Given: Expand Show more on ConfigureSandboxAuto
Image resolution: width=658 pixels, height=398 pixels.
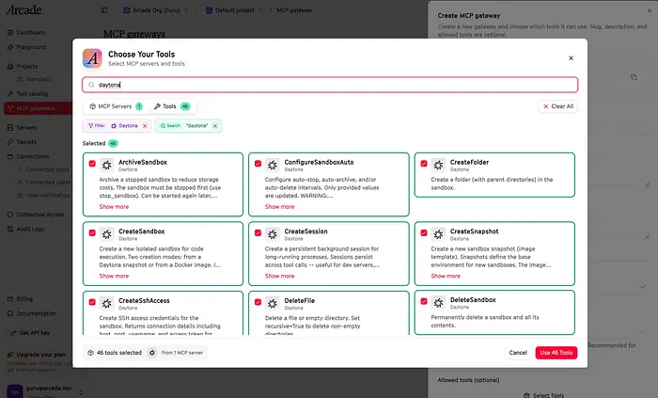Looking at the screenshot, I should click(x=279, y=206).
